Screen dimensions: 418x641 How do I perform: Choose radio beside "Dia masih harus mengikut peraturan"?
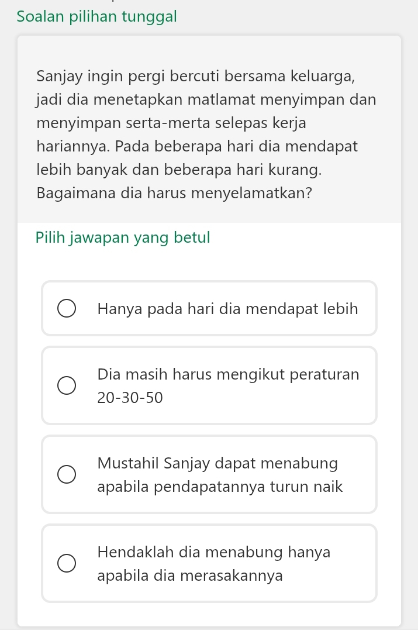[66, 386]
